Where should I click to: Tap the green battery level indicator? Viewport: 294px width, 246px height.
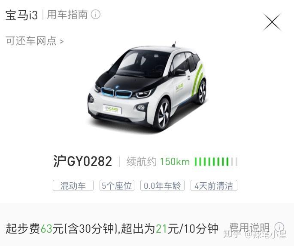(216, 162)
